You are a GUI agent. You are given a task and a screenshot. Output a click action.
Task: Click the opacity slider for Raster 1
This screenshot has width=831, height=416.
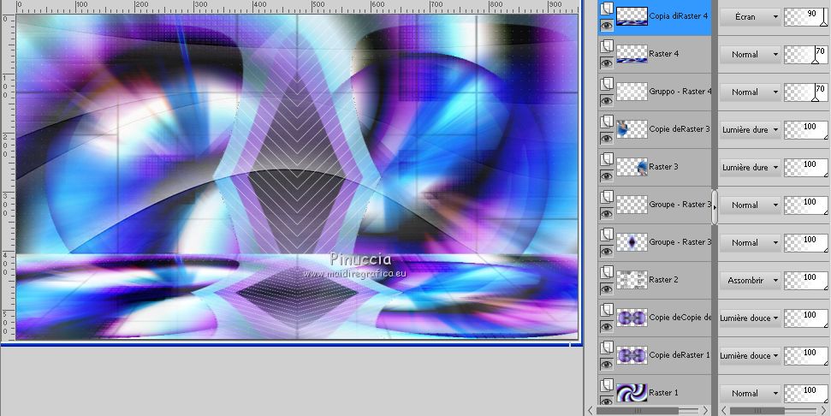805,393
